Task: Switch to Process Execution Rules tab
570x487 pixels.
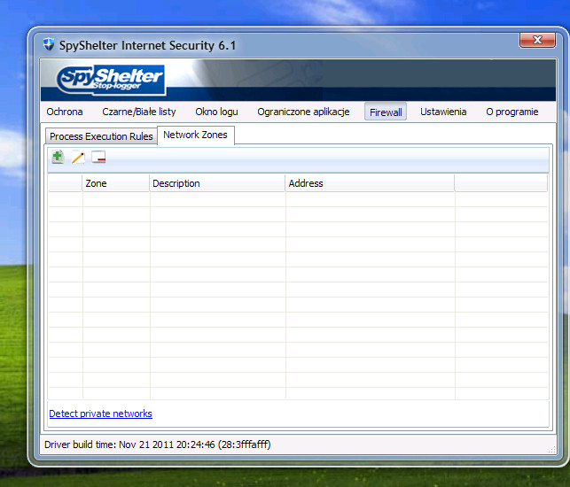Action: pyautogui.click(x=101, y=136)
